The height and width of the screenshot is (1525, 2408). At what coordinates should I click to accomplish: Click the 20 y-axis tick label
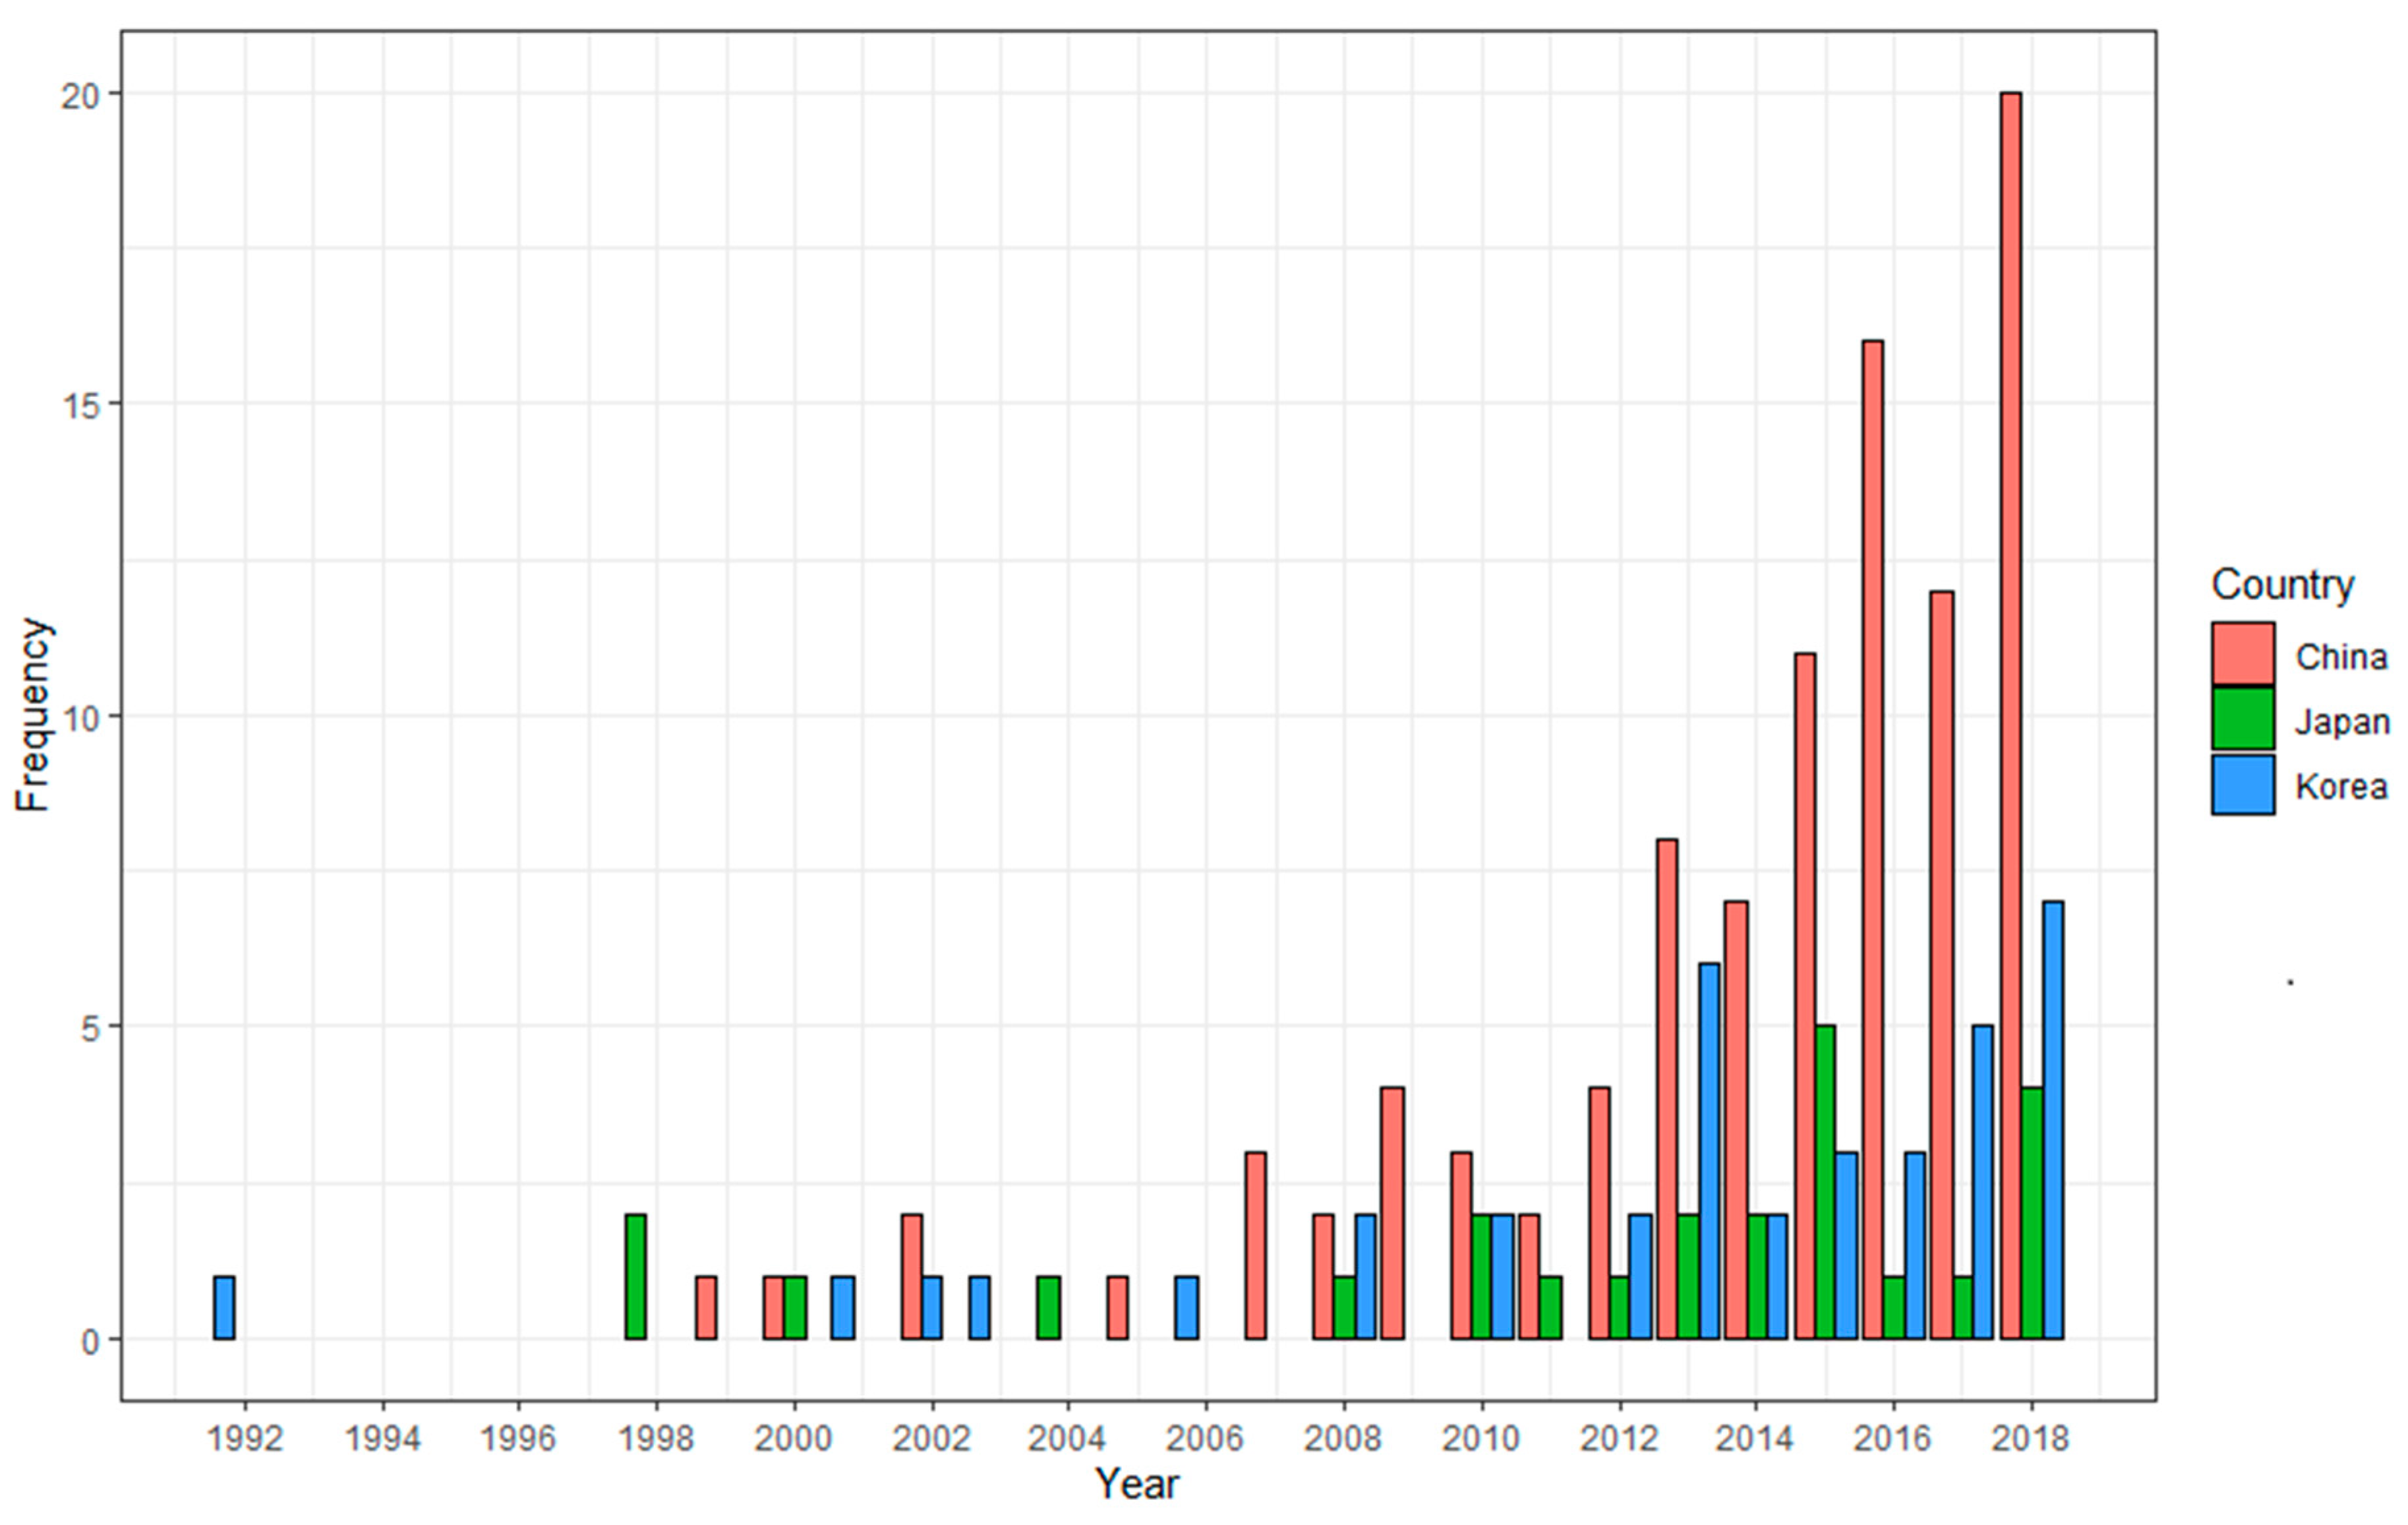80,96
